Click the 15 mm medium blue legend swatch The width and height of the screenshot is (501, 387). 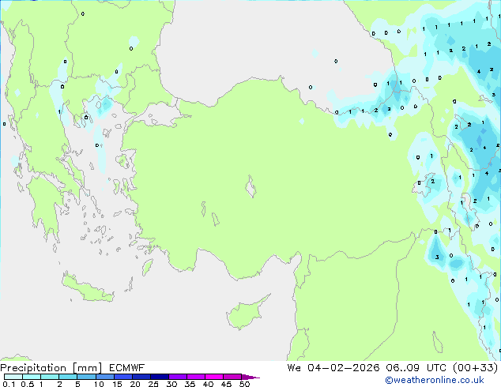coord(124,377)
